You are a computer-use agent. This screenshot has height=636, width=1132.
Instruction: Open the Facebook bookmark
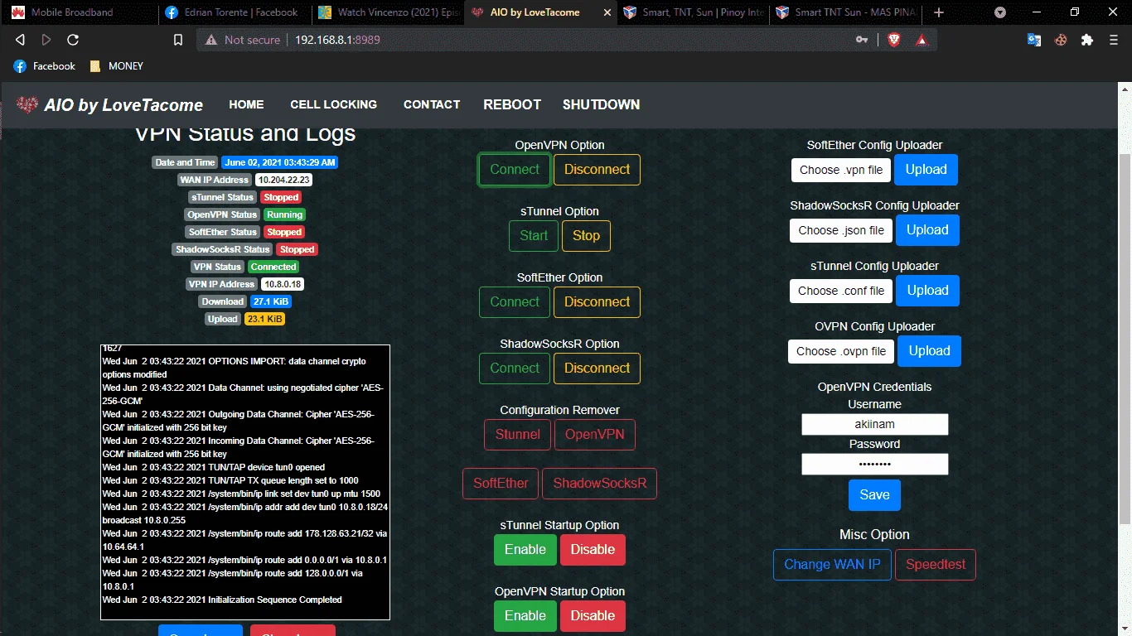(45, 66)
